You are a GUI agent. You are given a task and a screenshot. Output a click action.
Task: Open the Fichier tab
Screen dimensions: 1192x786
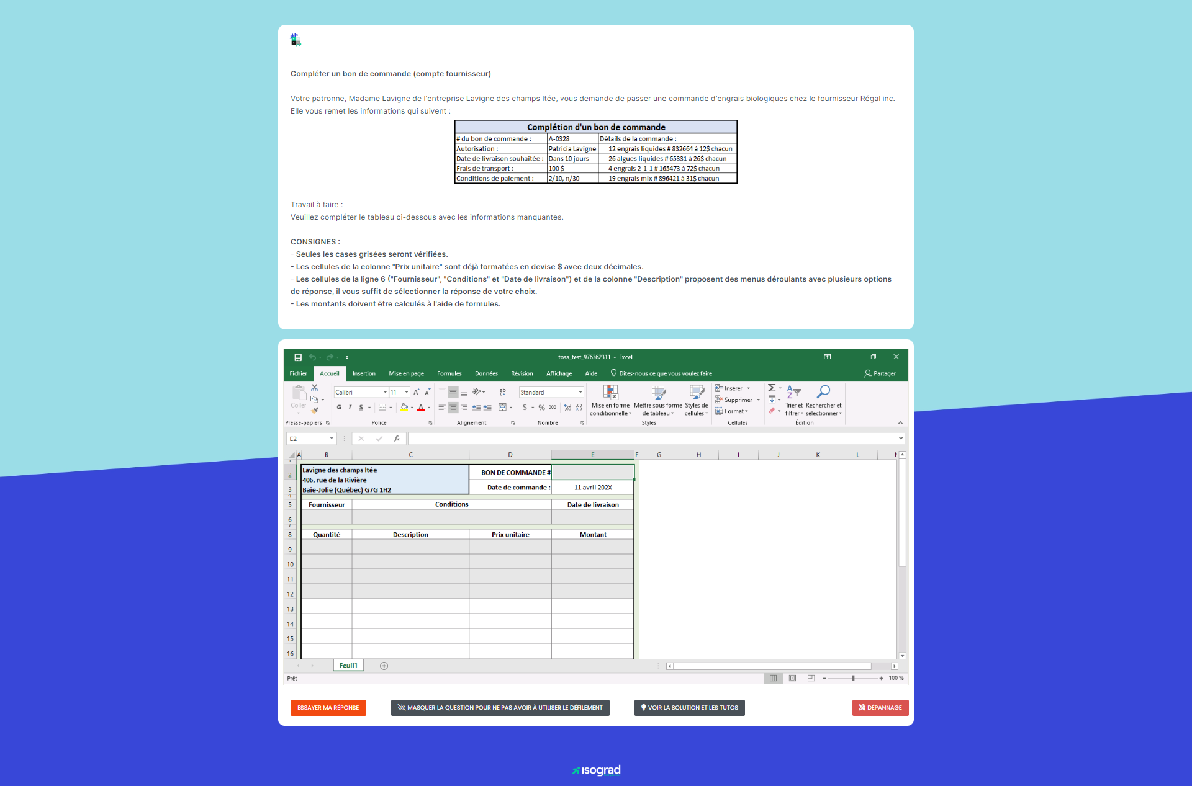click(298, 373)
